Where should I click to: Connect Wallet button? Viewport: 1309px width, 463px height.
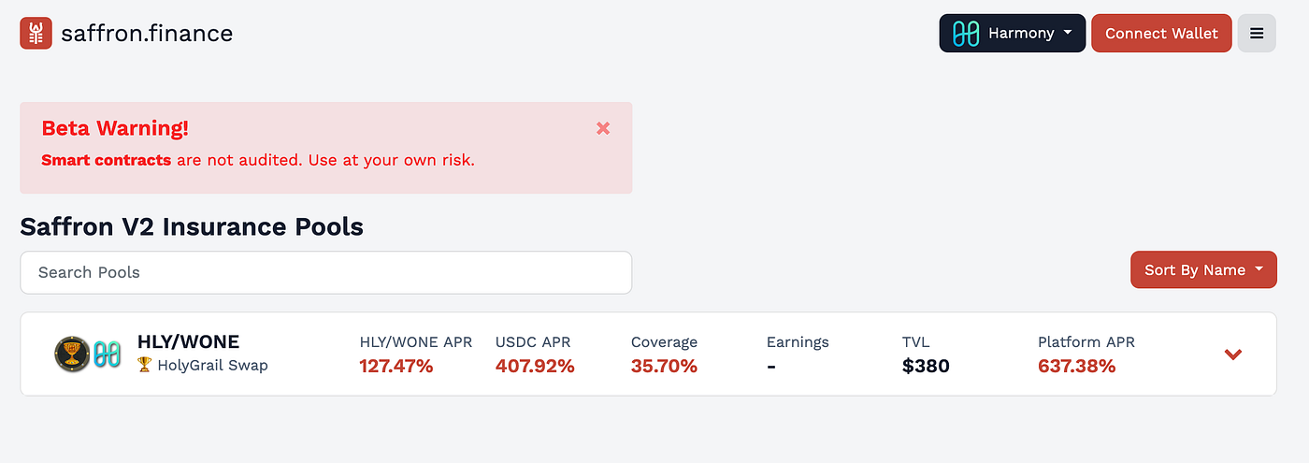(1161, 34)
